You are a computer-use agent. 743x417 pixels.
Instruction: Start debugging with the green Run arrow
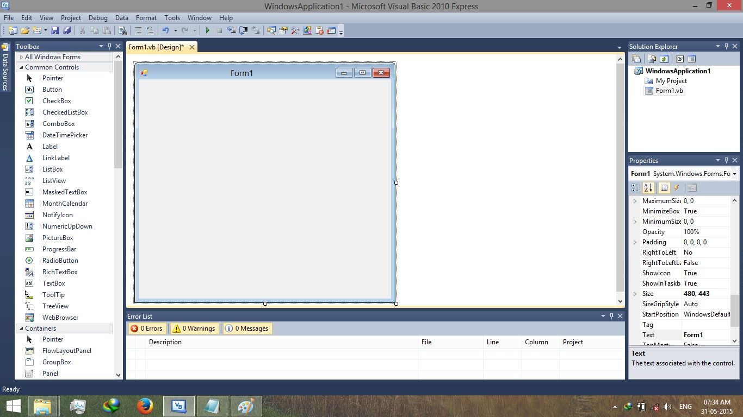(x=208, y=30)
